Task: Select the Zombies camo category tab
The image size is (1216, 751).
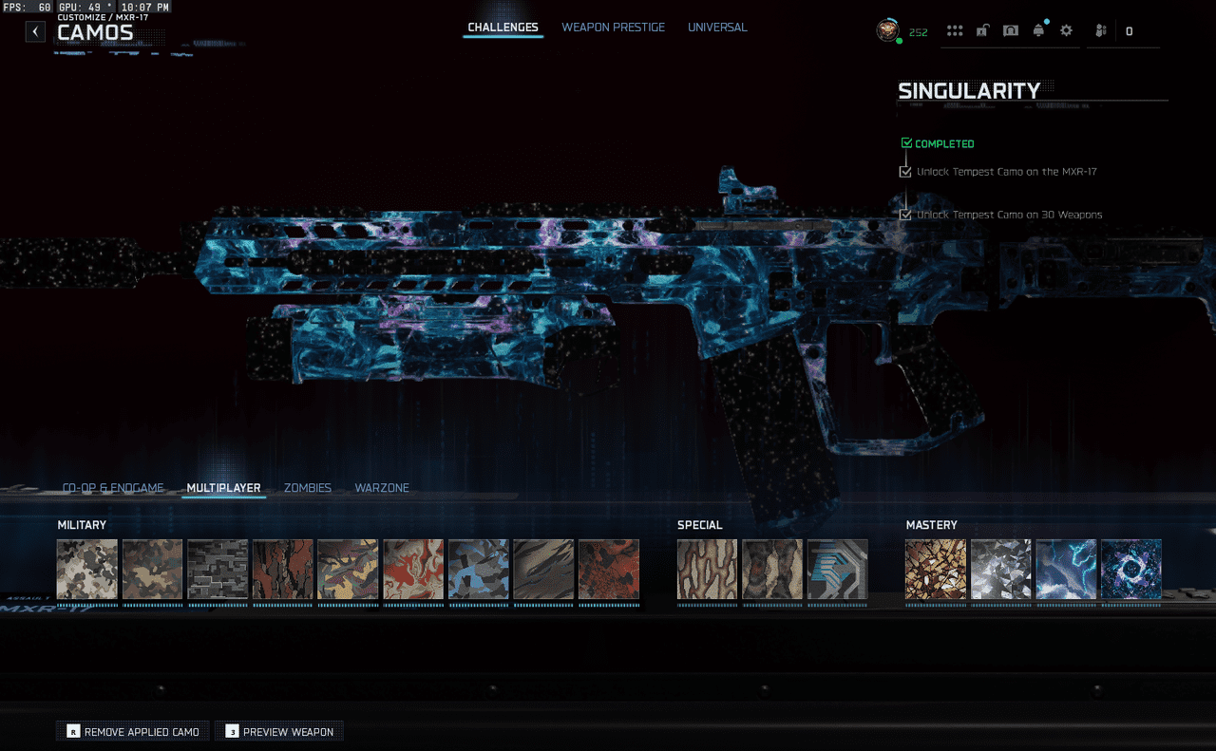Action: (308, 488)
